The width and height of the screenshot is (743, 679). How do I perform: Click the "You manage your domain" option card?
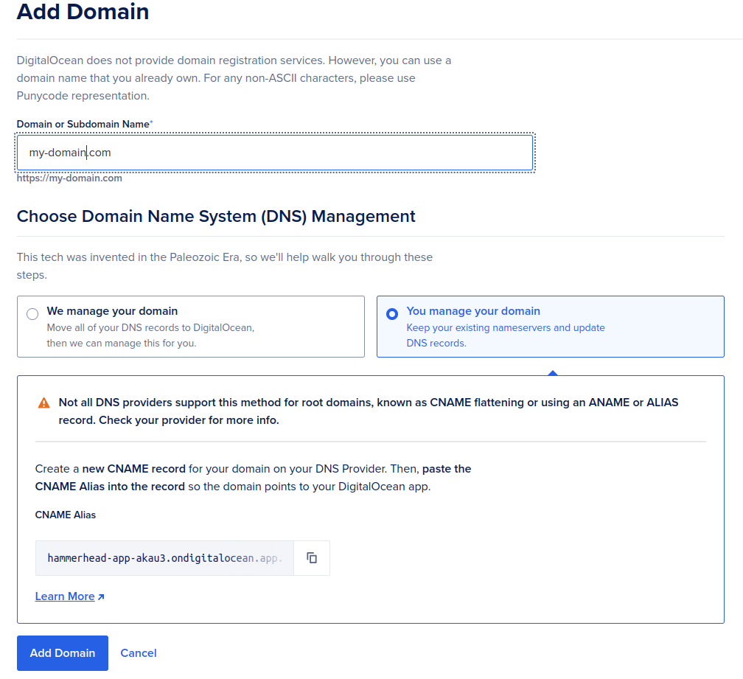click(551, 327)
